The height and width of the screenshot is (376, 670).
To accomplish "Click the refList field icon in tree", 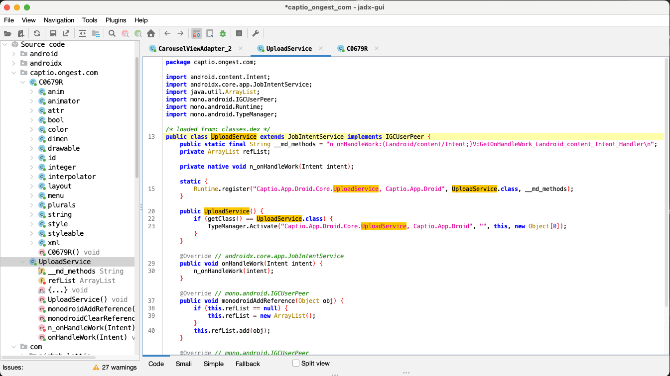I will point(42,281).
